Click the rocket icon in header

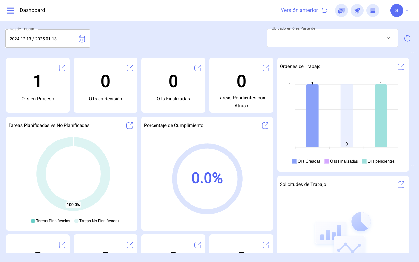(357, 10)
